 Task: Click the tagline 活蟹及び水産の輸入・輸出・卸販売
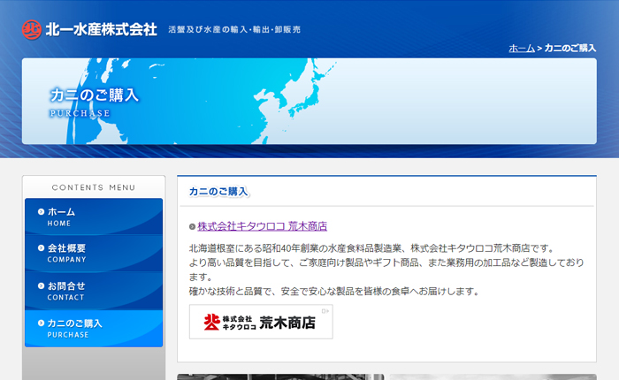coord(234,29)
